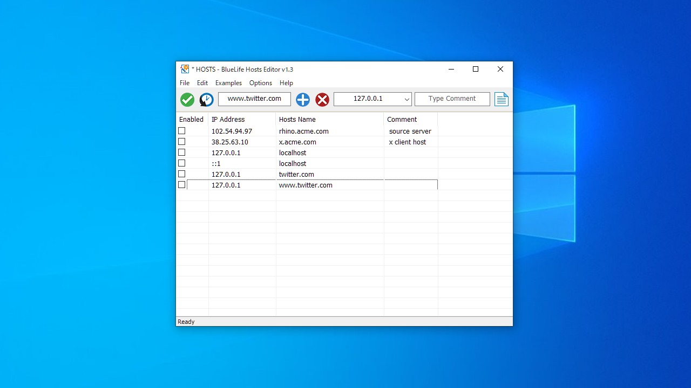Screen dimensions: 691x388
Task: Select the rhino.acme.com host name cell
Action: click(330, 131)
